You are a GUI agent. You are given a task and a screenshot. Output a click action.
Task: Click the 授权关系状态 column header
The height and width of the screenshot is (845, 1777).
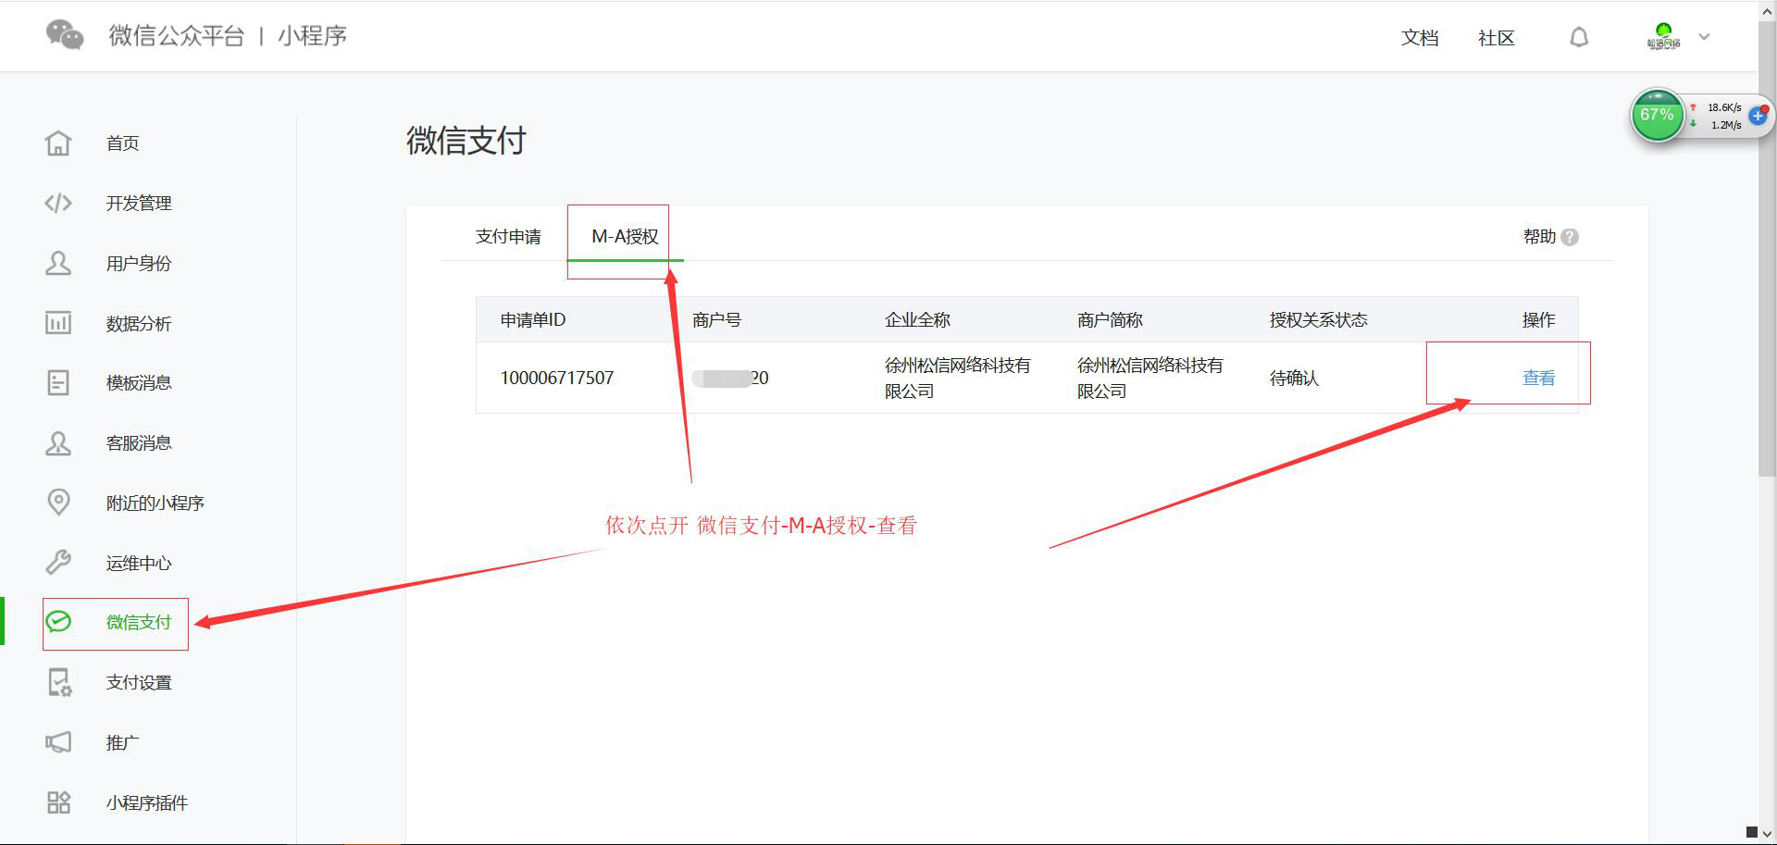tap(1318, 319)
